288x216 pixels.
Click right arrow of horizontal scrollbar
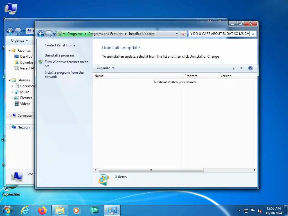click(255, 170)
